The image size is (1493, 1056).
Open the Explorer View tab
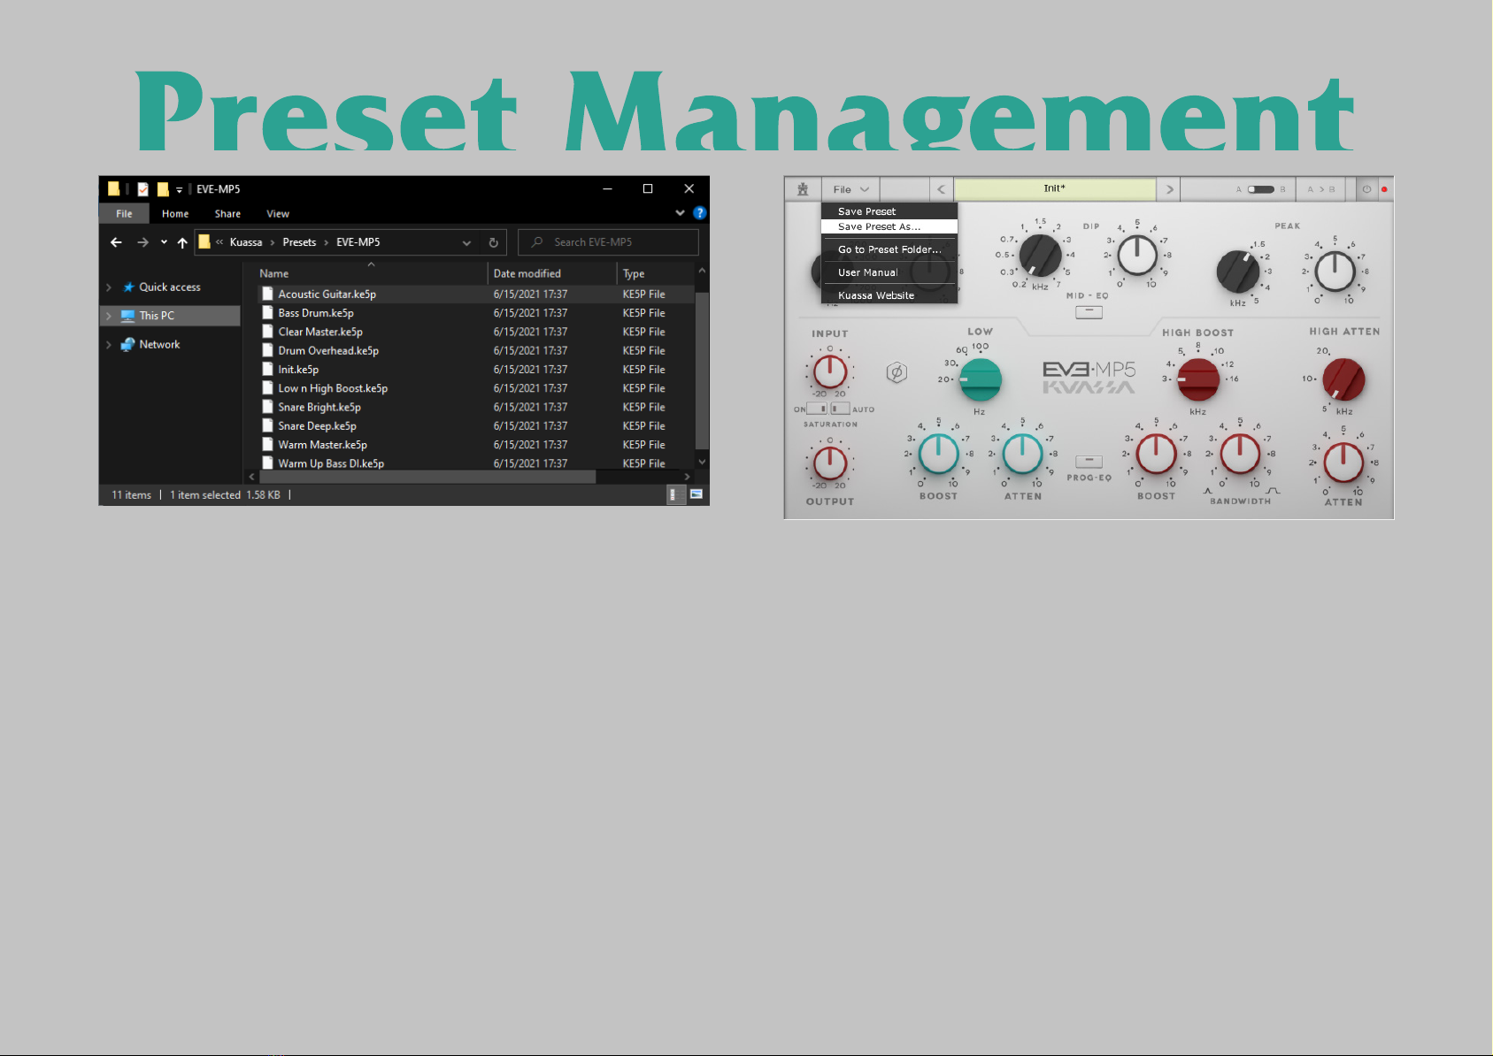pos(278,213)
